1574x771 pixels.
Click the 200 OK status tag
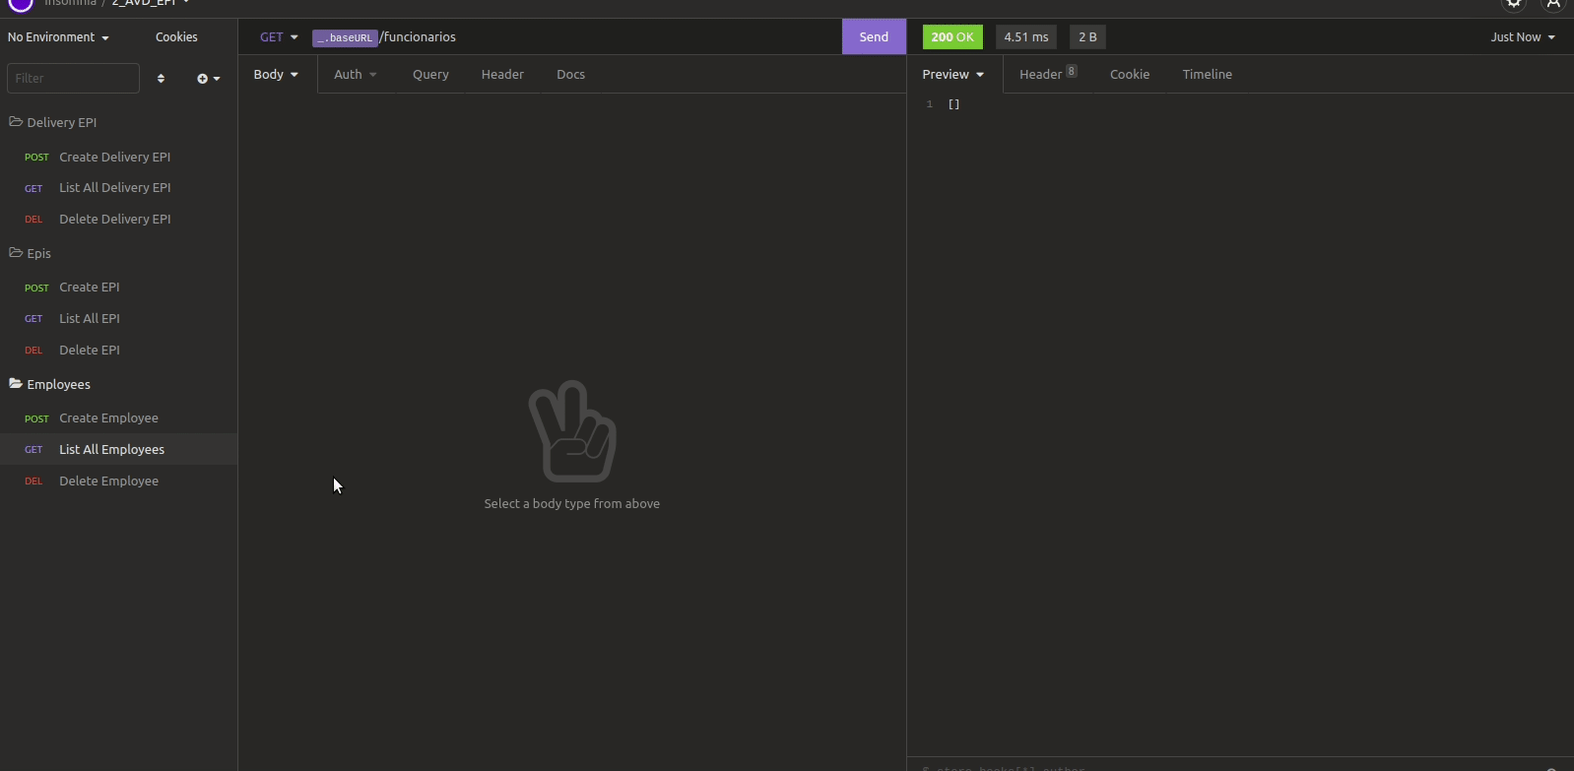tap(952, 37)
